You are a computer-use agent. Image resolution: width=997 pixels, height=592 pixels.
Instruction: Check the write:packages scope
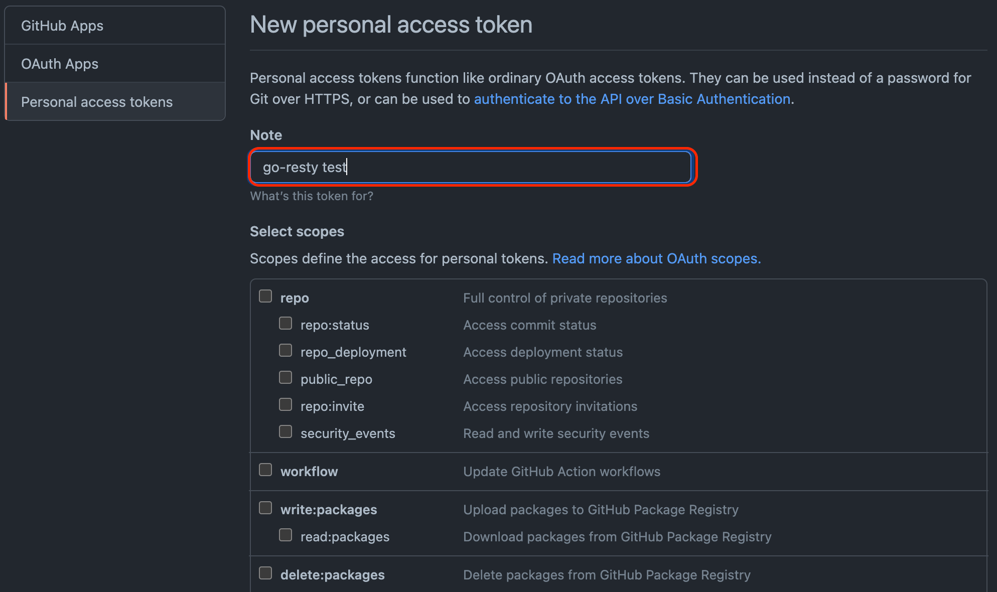coord(265,508)
